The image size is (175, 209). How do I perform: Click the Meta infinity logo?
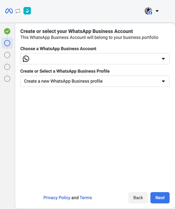9,11
